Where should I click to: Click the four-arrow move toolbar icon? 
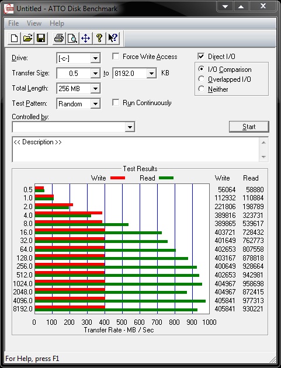coord(86,38)
